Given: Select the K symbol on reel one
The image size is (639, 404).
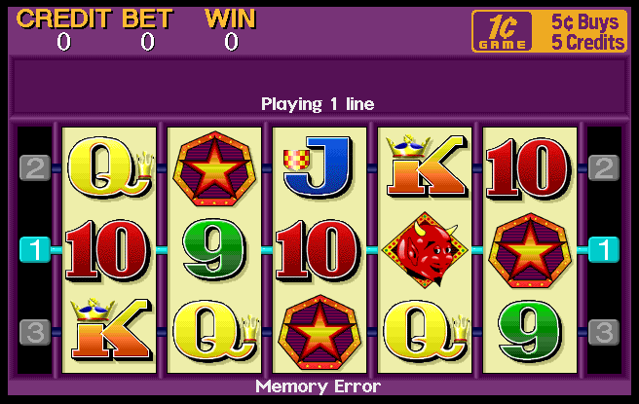Looking at the screenshot, I should (x=110, y=329).
